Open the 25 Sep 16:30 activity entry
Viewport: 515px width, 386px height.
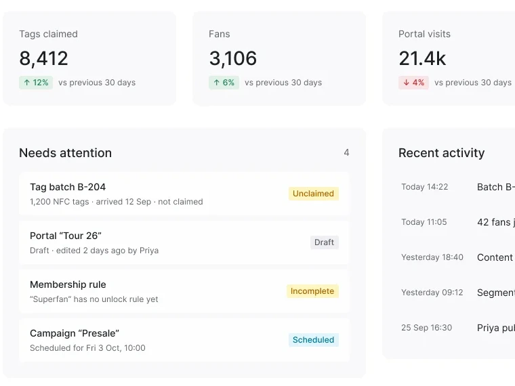click(458, 328)
